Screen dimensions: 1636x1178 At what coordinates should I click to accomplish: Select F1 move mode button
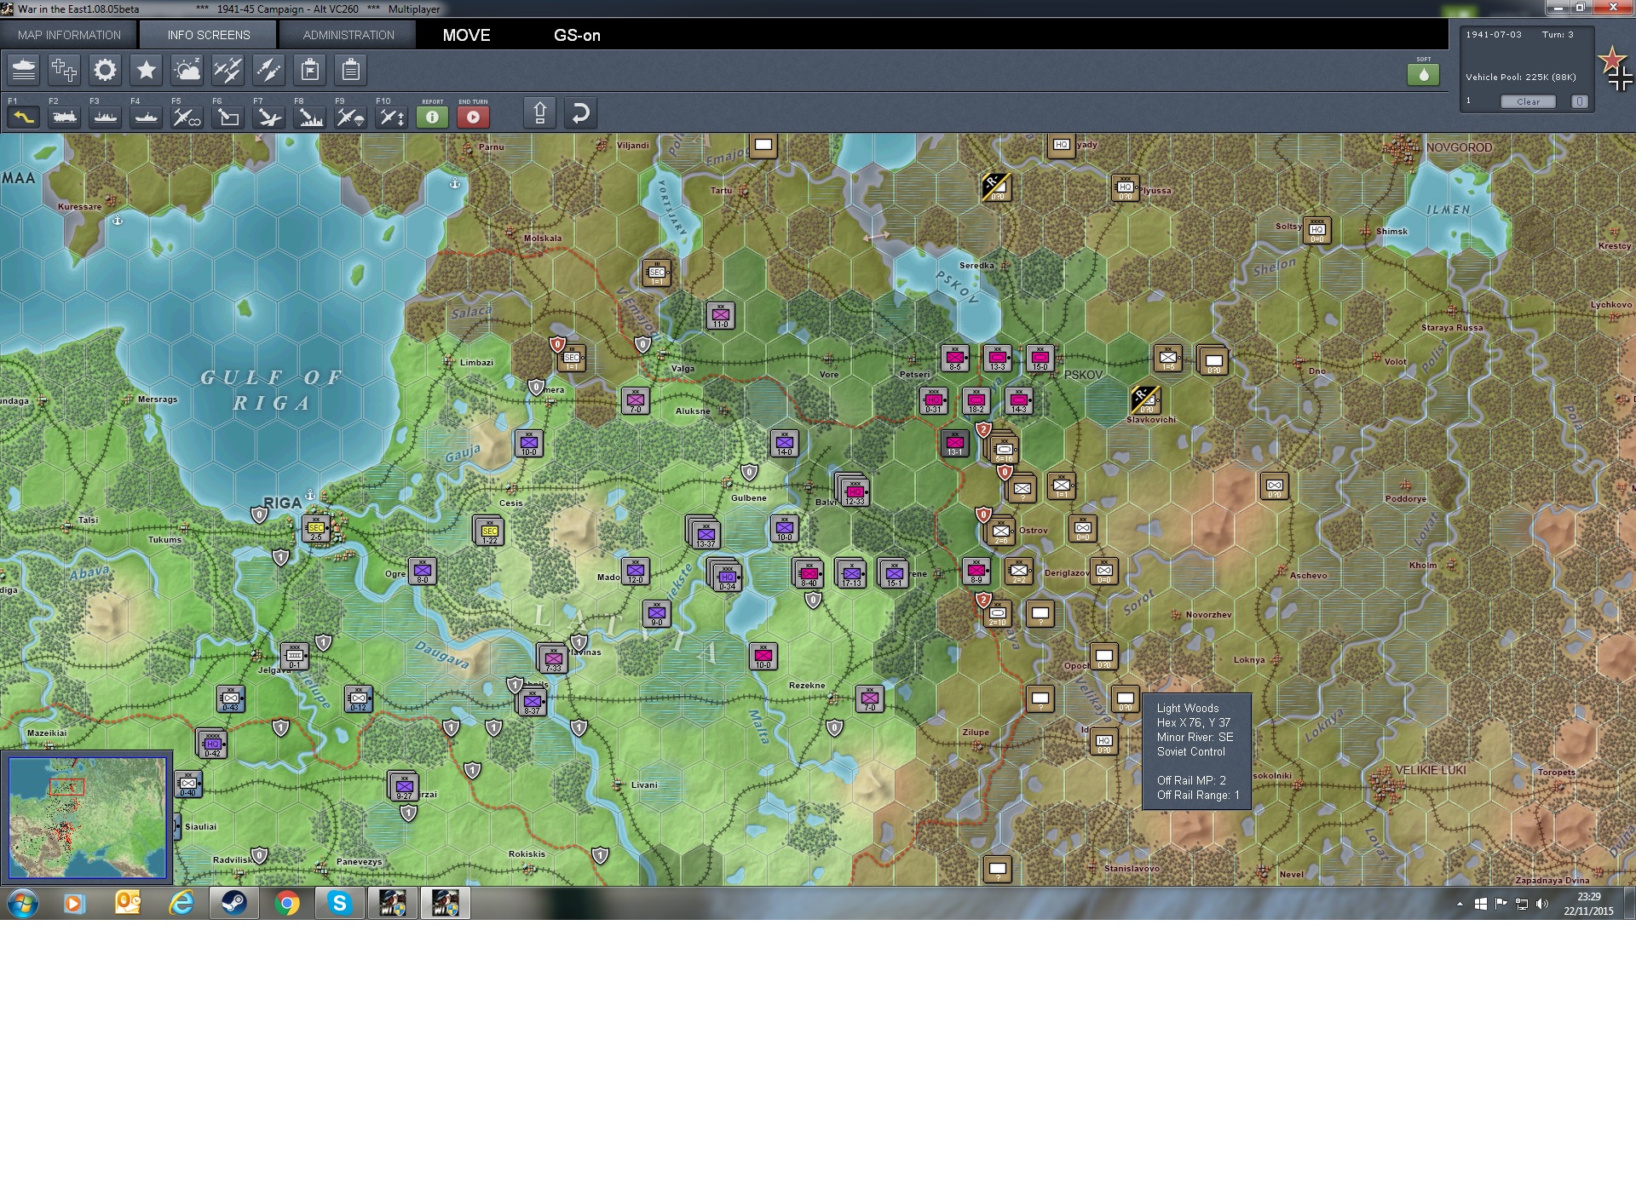point(23,117)
